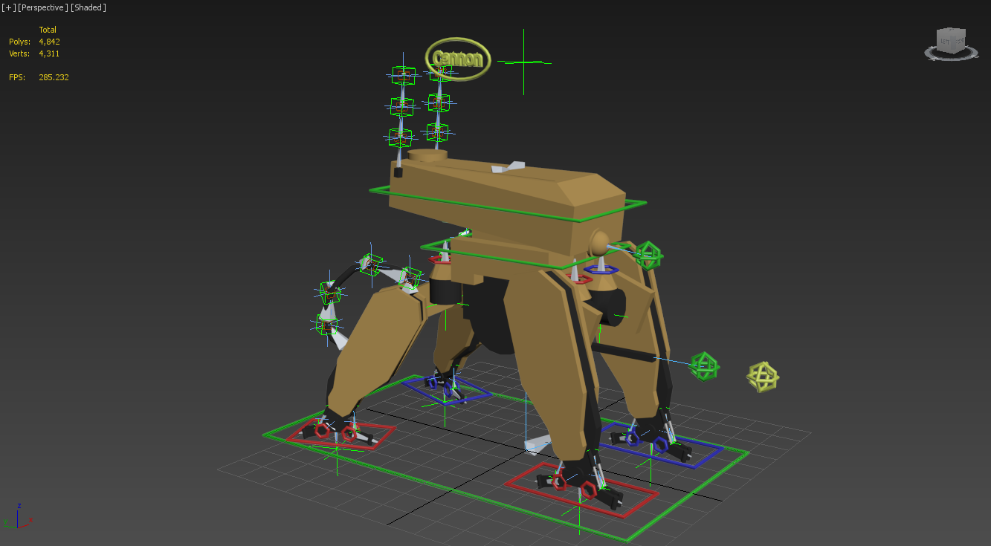Select the blue hexagon hip control
The height and width of the screenshot is (546, 991).
(601, 270)
